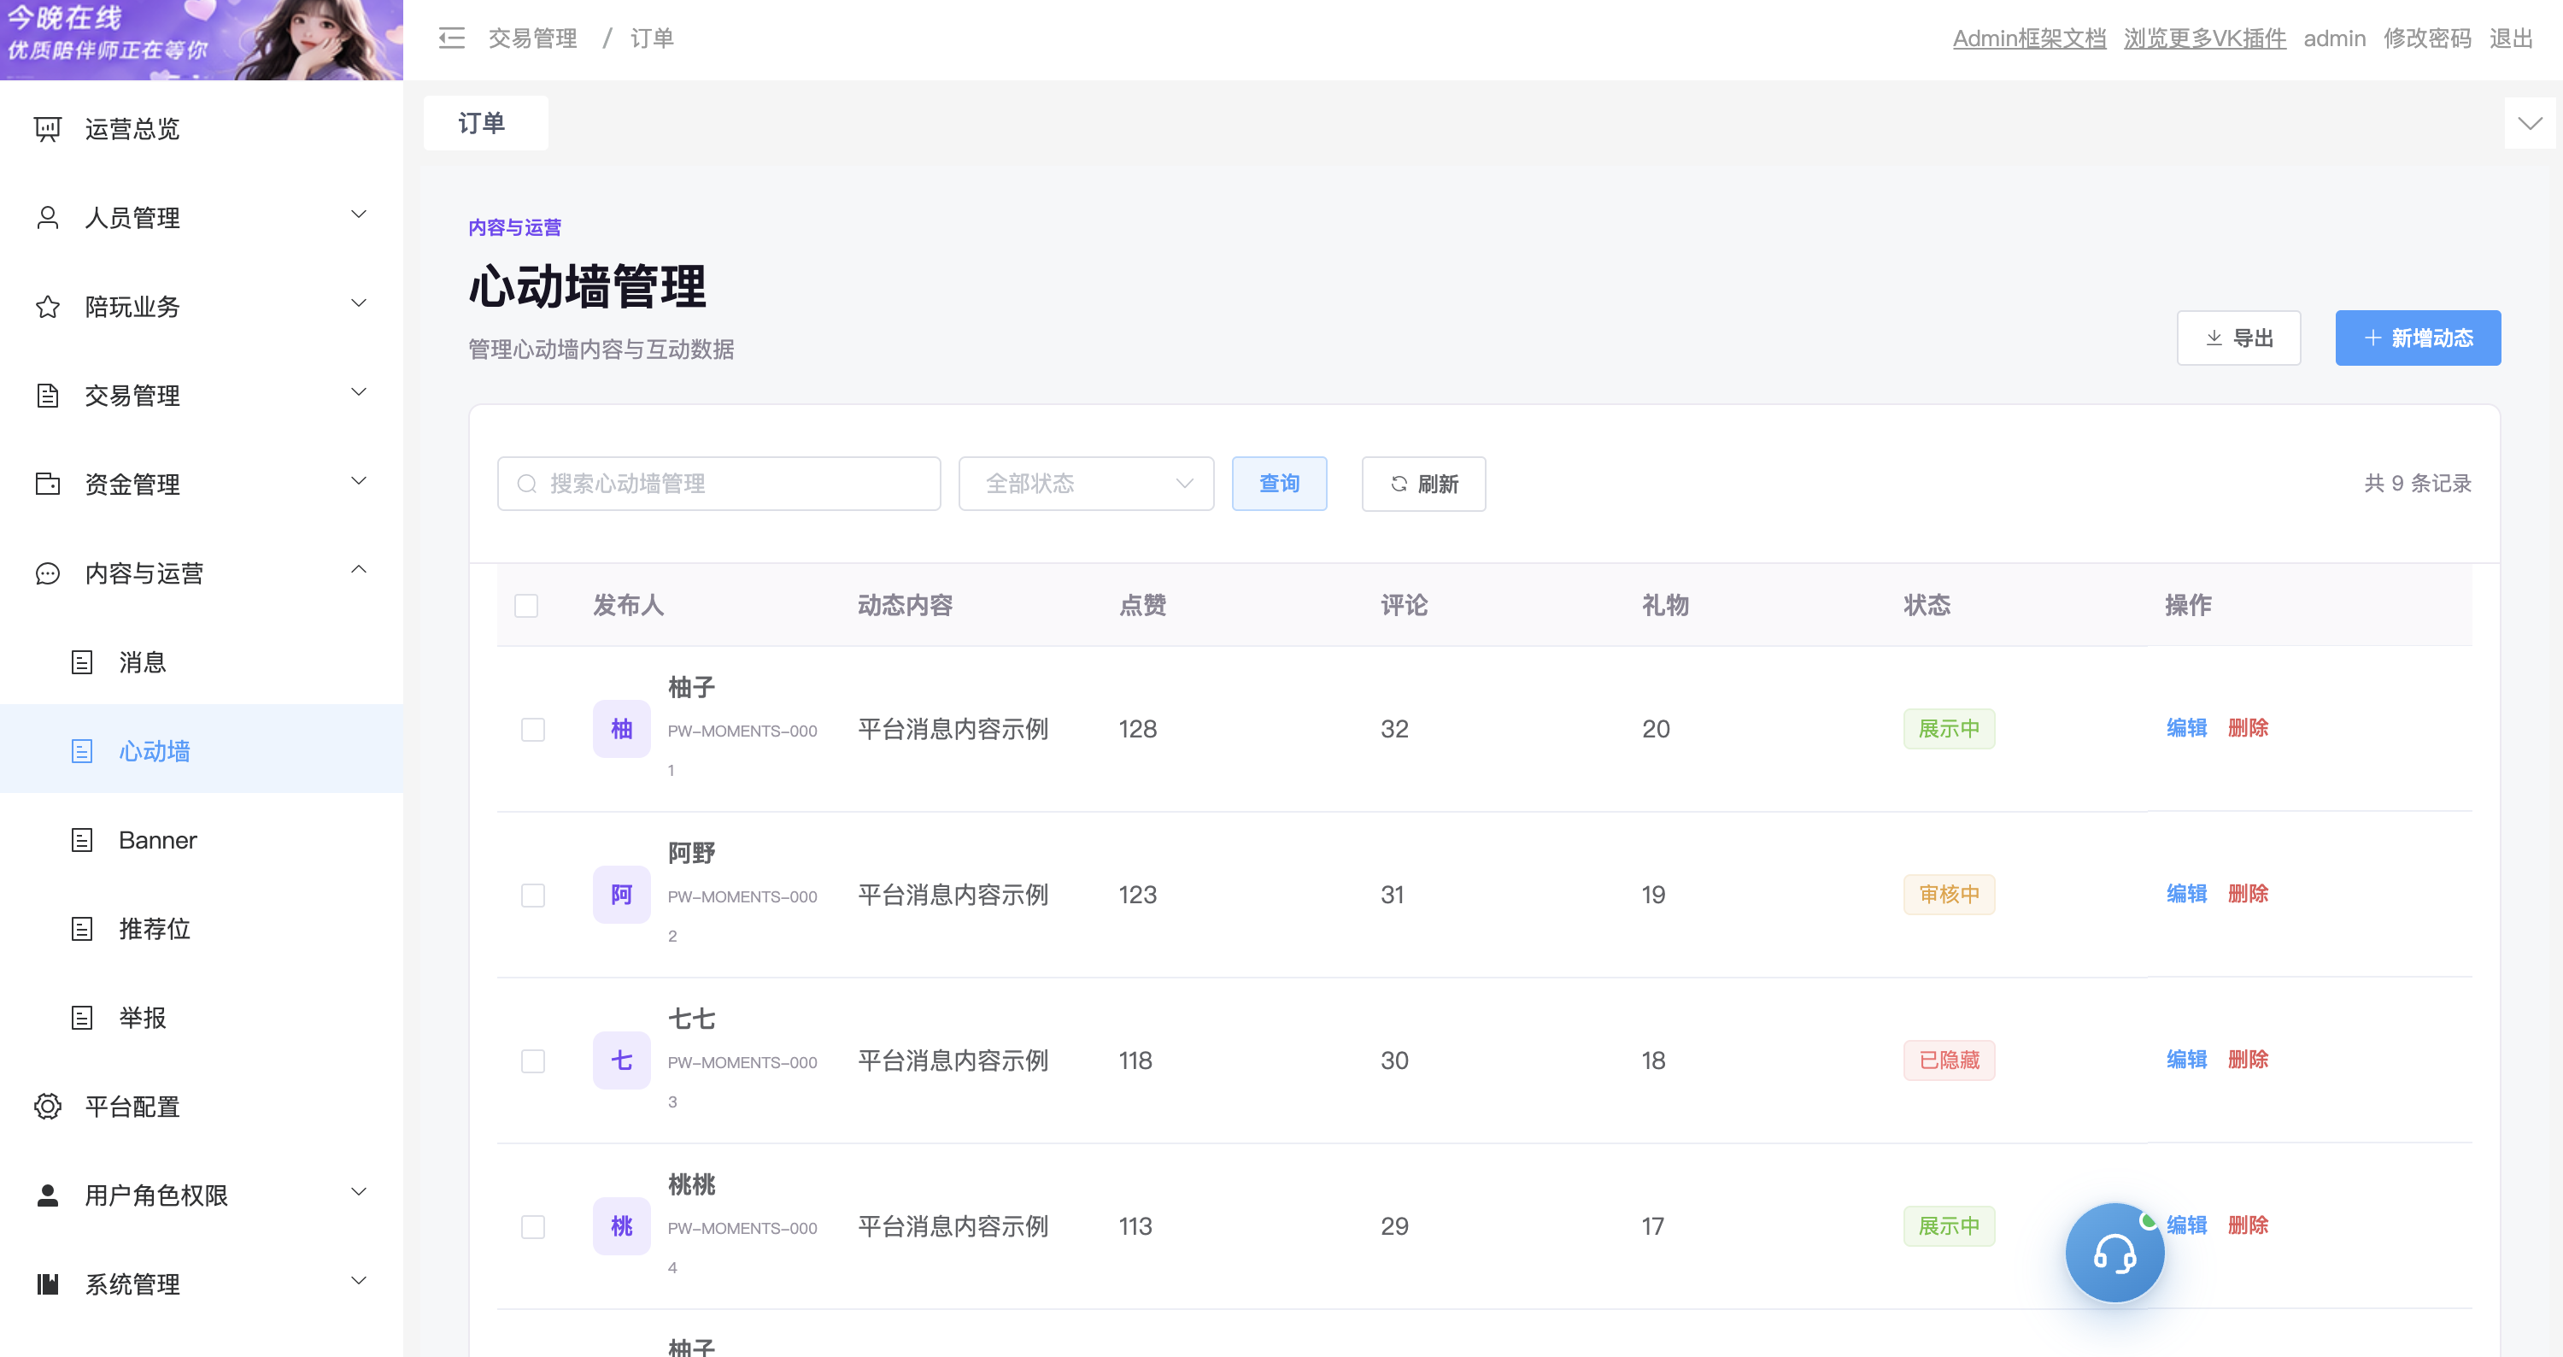Click the 柚 avatar in first row

pyautogui.click(x=622, y=728)
